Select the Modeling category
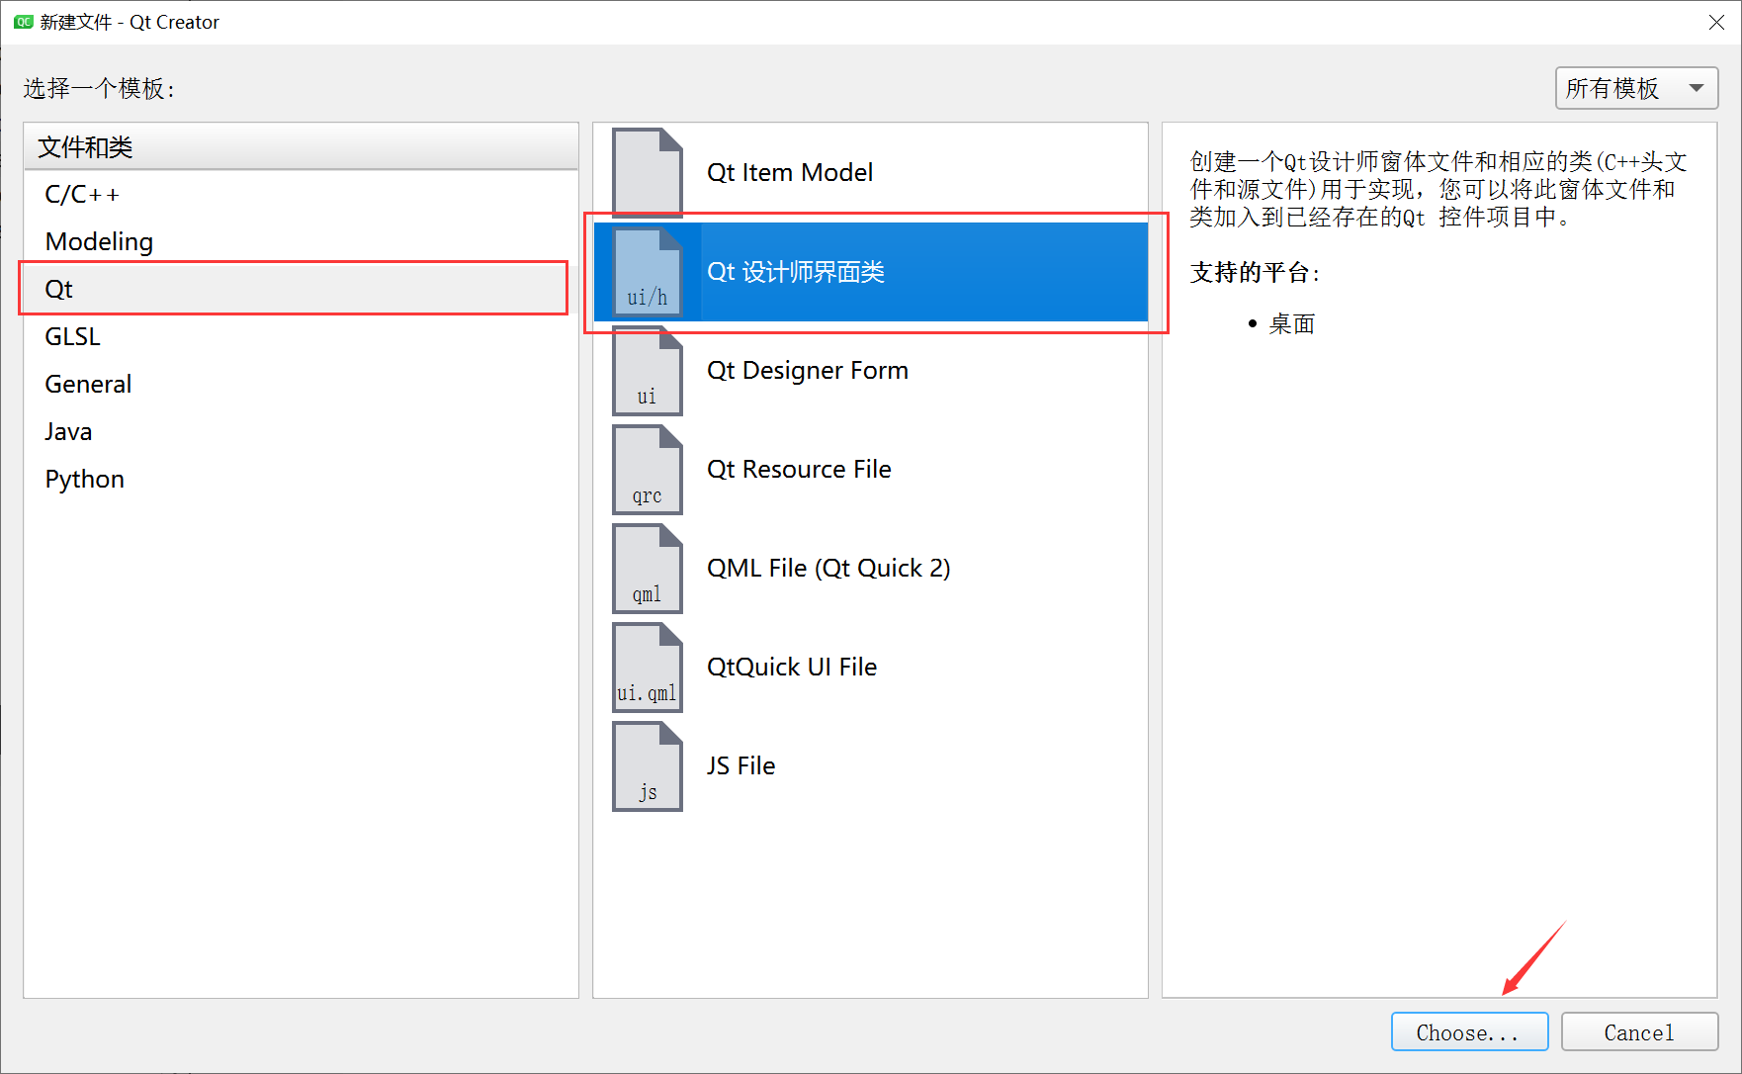The height and width of the screenshot is (1074, 1742). click(x=301, y=241)
